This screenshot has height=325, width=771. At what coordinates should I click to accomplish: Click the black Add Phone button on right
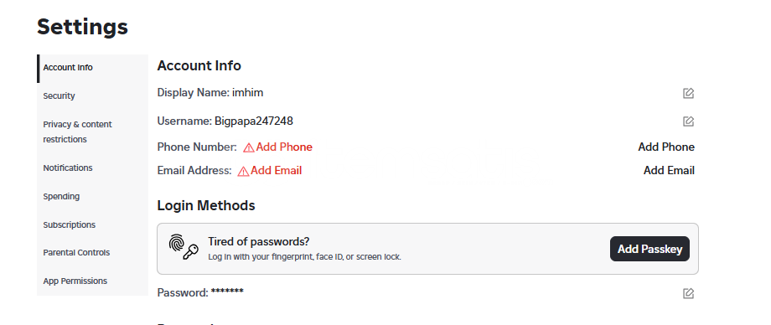click(666, 147)
